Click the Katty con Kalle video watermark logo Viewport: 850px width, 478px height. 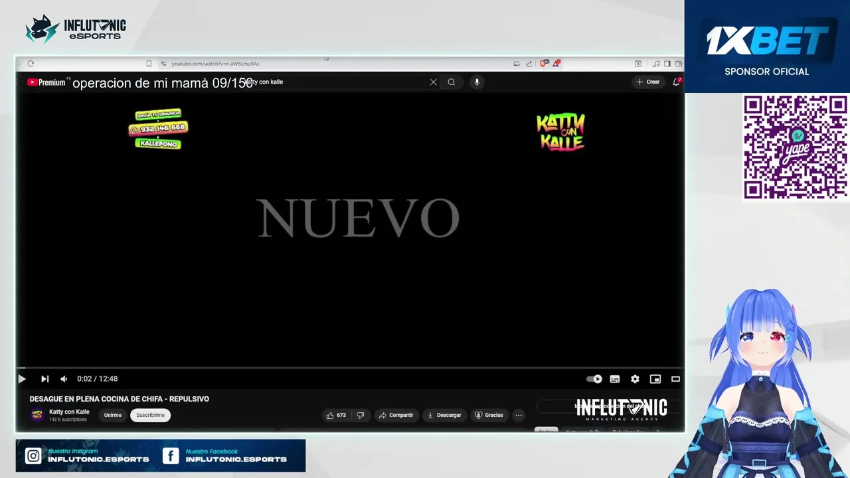(561, 132)
